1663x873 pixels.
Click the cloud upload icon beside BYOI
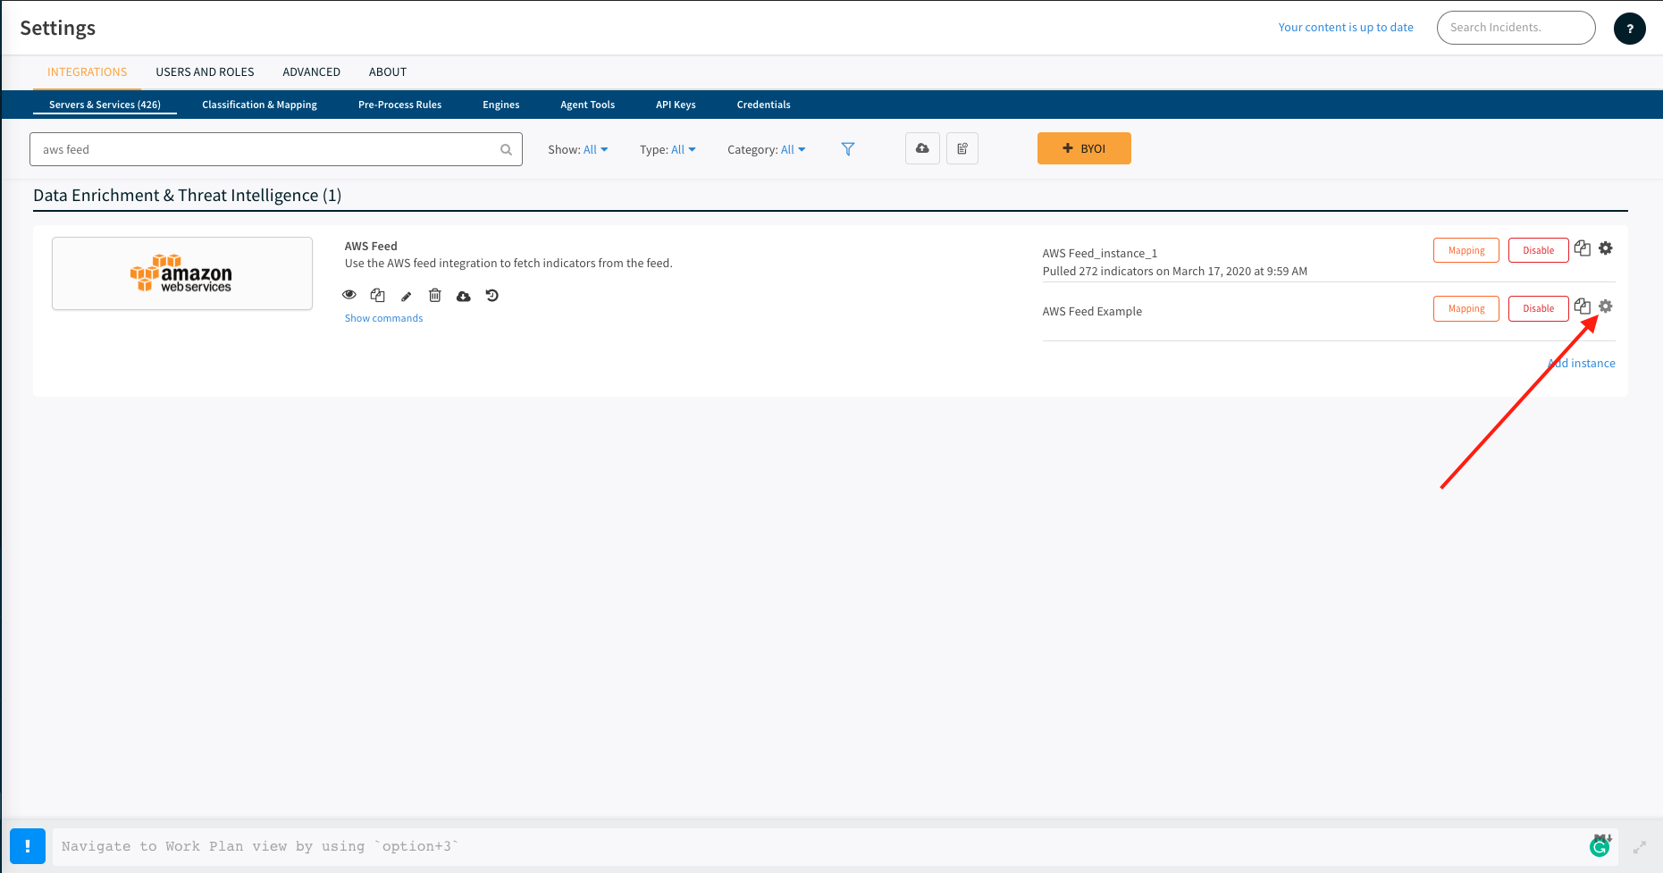tap(922, 148)
